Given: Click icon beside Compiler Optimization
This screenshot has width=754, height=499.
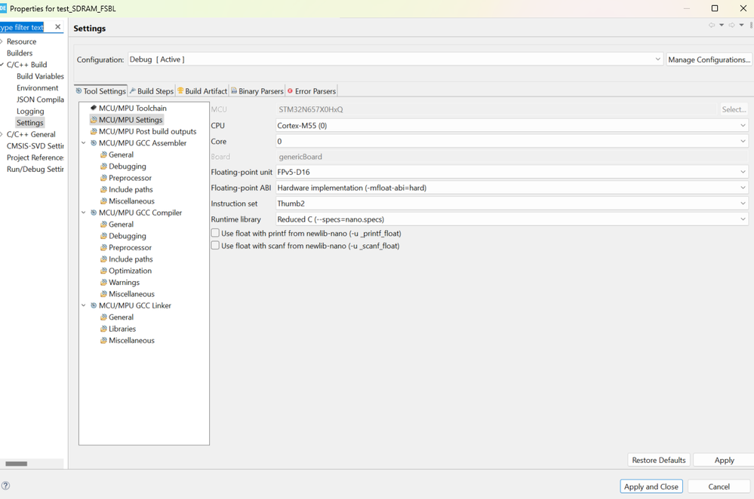Looking at the screenshot, I should click(103, 271).
